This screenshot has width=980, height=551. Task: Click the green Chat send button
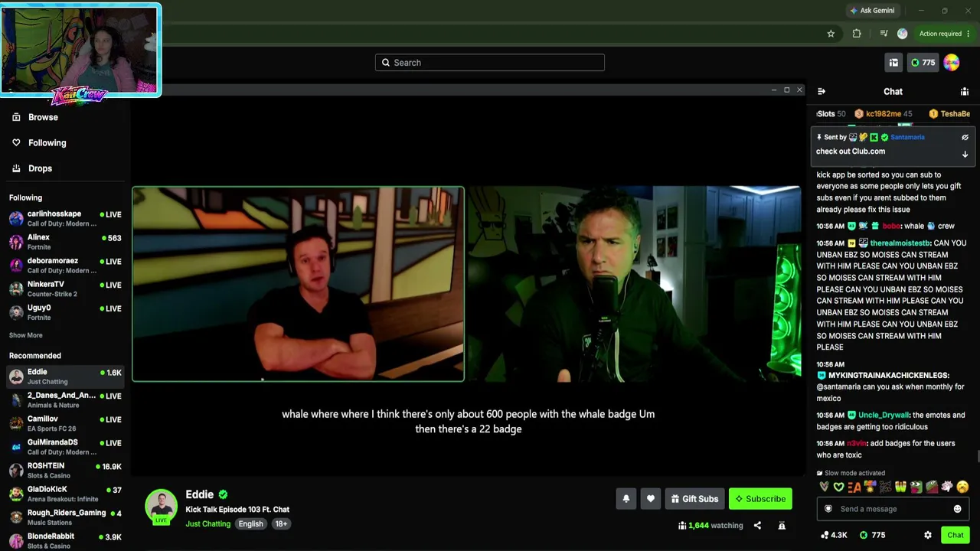pyautogui.click(x=955, y=535)
